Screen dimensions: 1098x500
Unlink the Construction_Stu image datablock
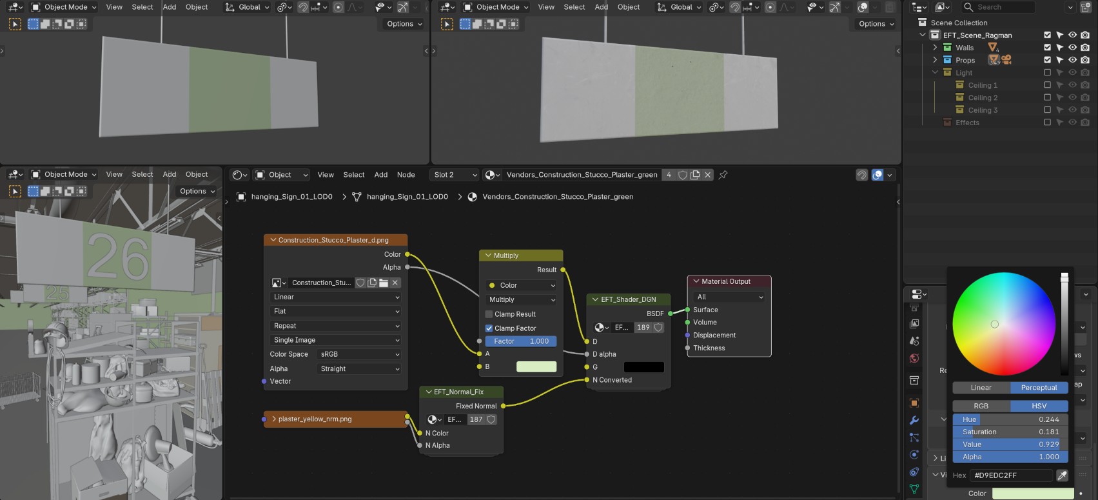[395, 283]
